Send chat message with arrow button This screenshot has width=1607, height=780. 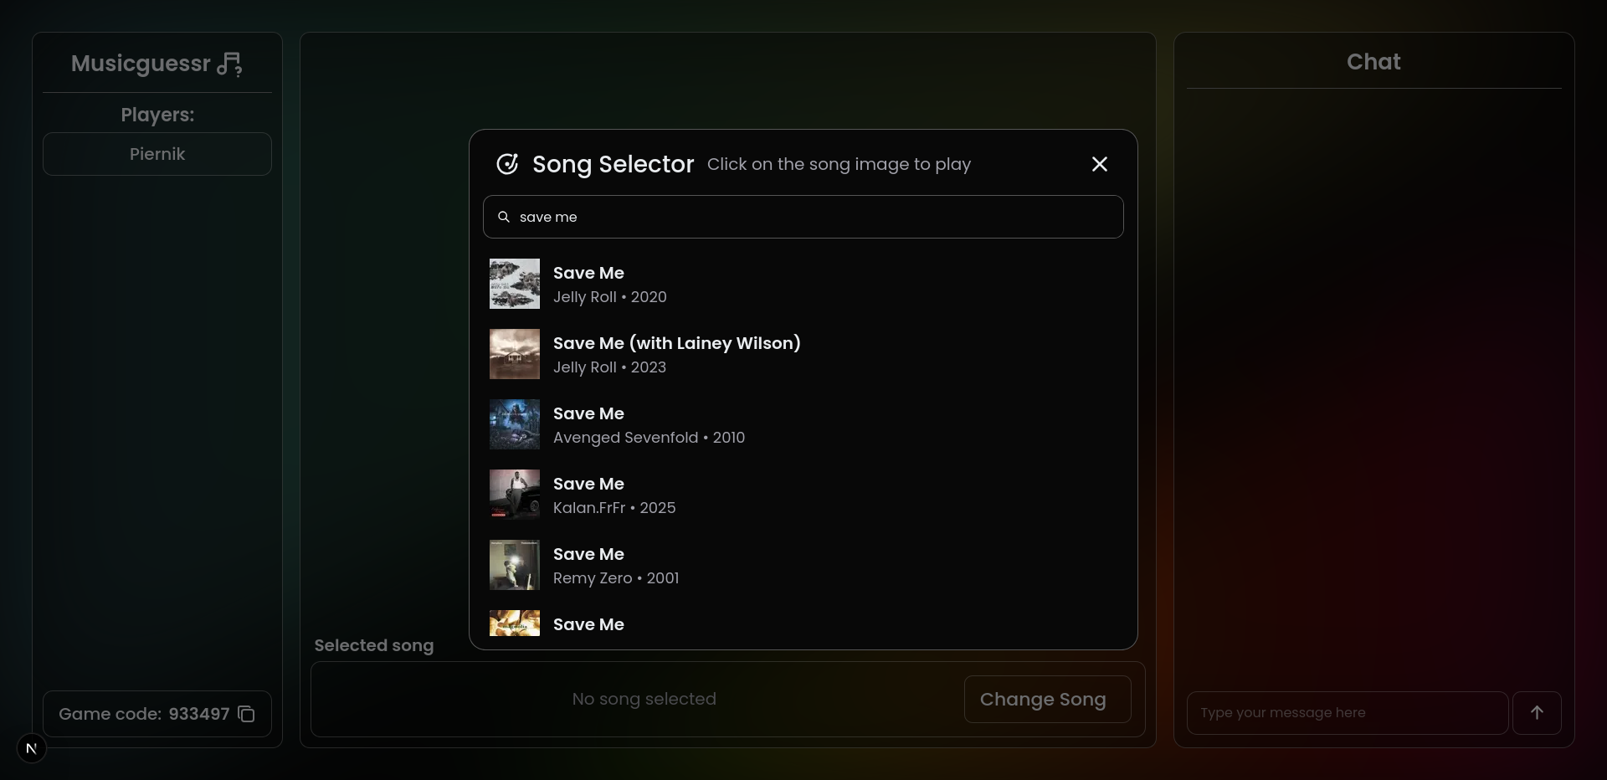(1537, 713)
